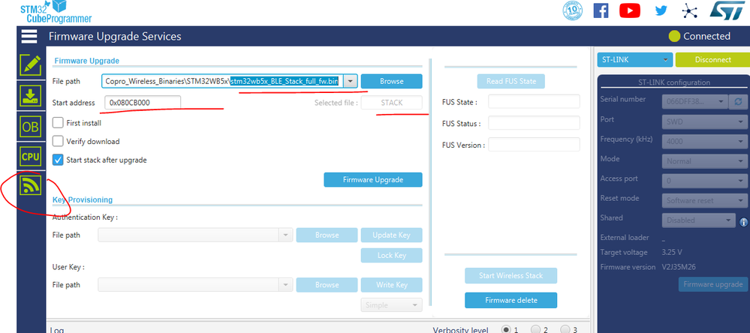The width and height of the screenshot is (750, 333).
Task: Open Option Bytes OB icon
Action: point(31,127)
